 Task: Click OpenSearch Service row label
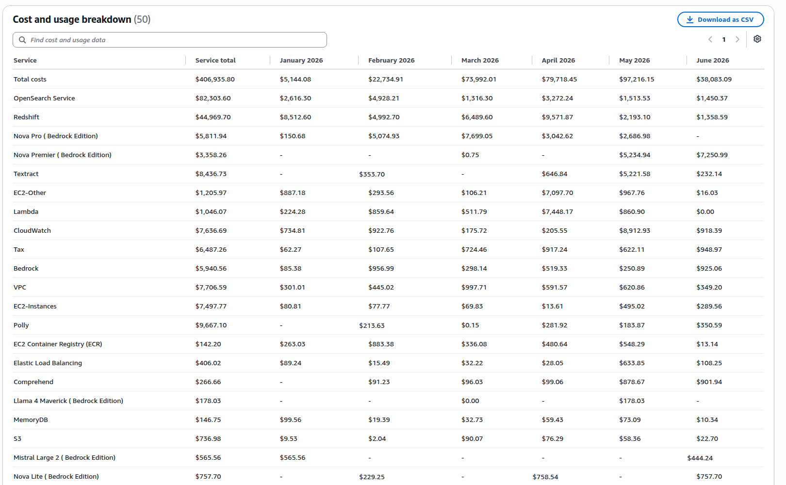click(x=44, y=98)
